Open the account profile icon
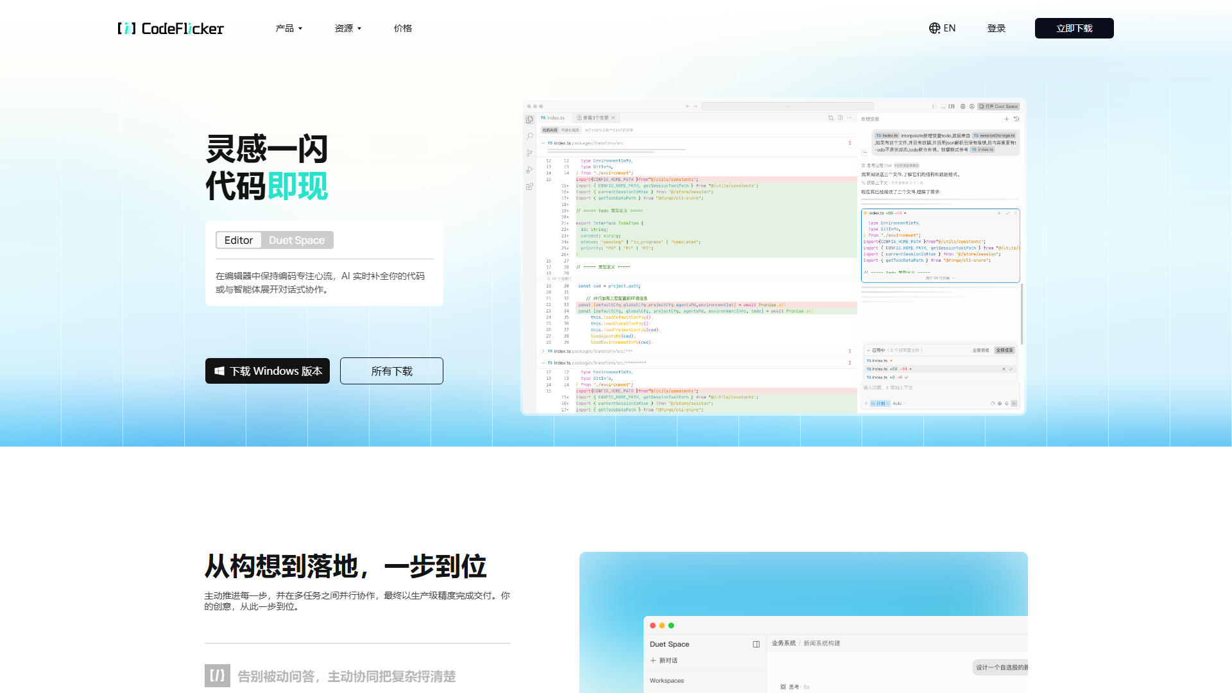Viewport: 1232px width, 693px height. tap(971, 107)
